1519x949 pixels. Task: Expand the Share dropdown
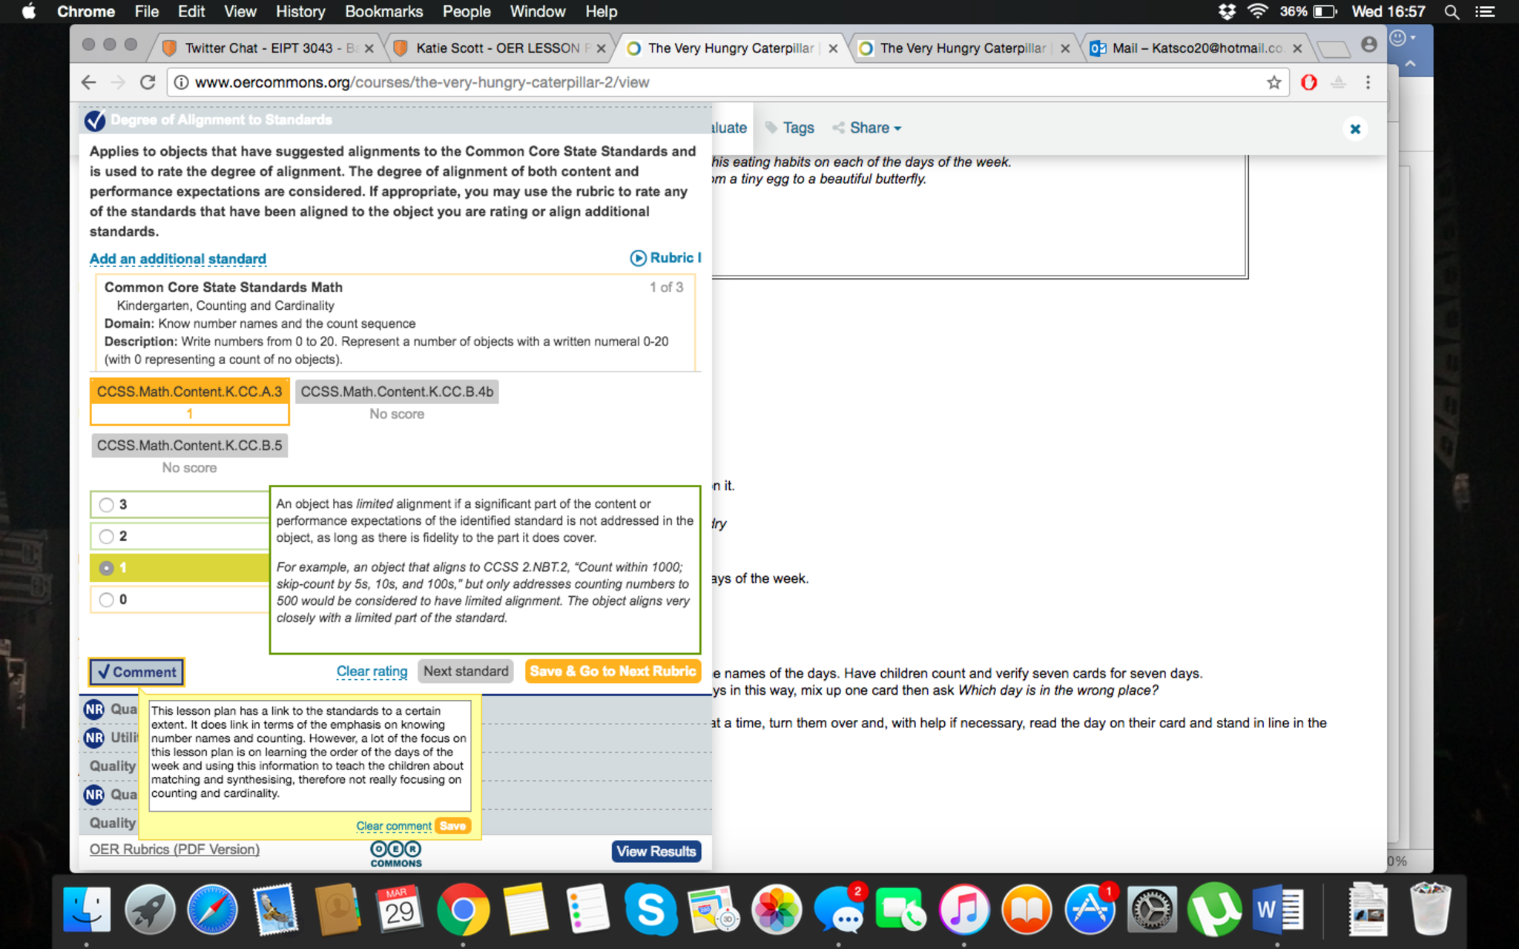point(867,128)
